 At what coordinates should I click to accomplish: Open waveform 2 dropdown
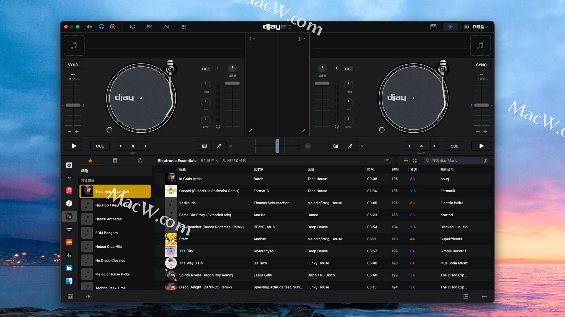tap(301, 39)
